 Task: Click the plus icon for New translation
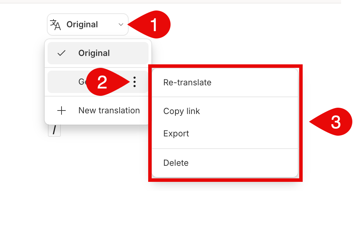click(x=61, y=111)
